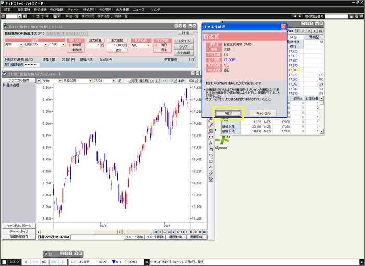This screenshot has height=266, width=365.
Task: Click the 設定 button in order panel
Action: pos(186,33)
